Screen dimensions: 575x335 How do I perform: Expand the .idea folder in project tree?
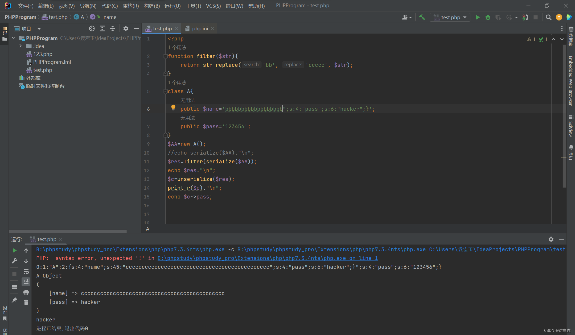[20, 46]
